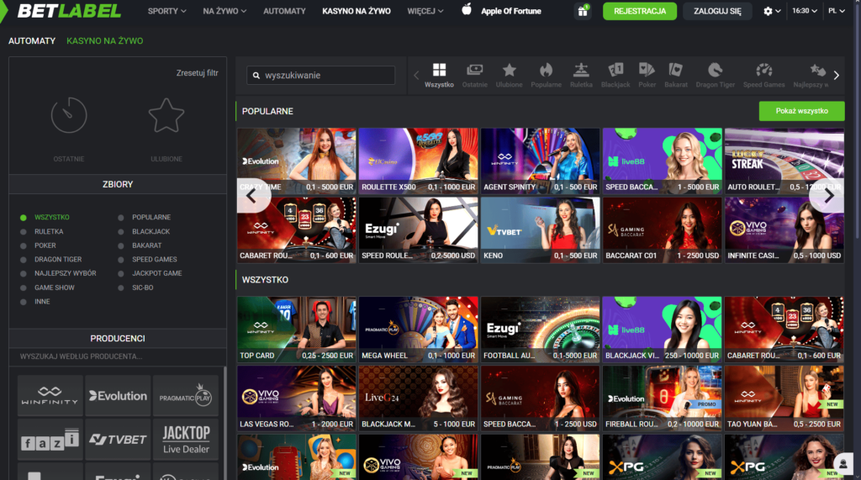The image size is (861, 480).
Task: Click the gift box bonus icon
Action: tap(583, 11)
